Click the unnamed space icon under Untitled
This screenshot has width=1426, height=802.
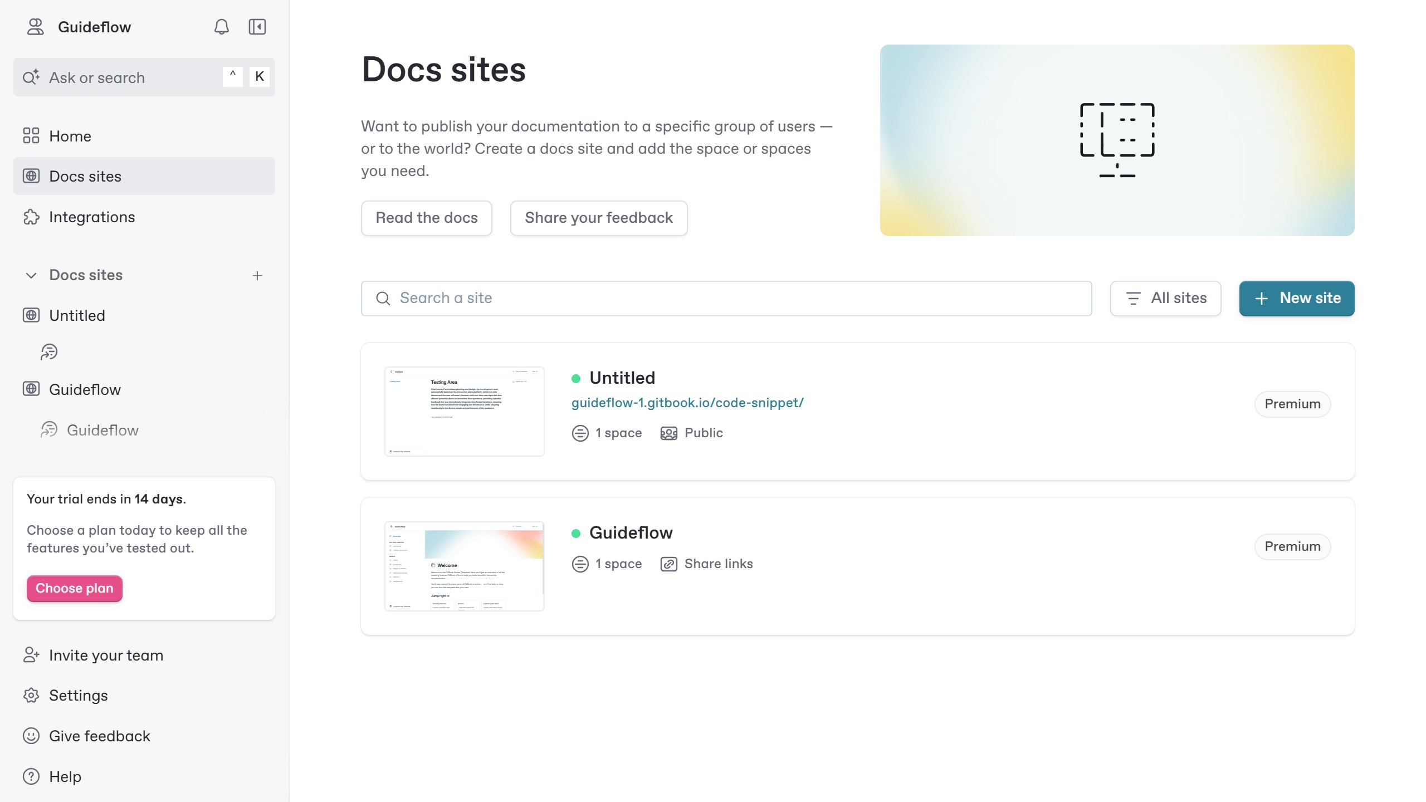[49, 352]
